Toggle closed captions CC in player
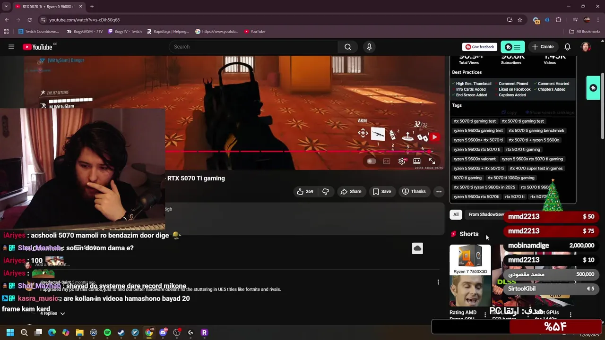The image size is (605, 340). click(x=387, y=161)
